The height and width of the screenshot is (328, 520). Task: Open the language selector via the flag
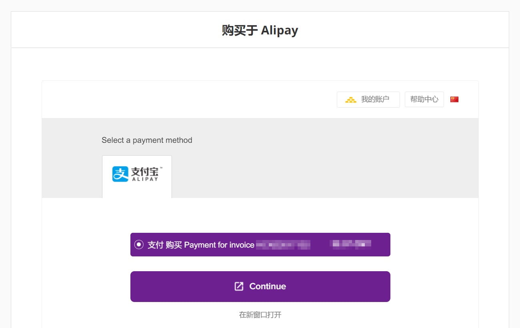click(454, 99)
